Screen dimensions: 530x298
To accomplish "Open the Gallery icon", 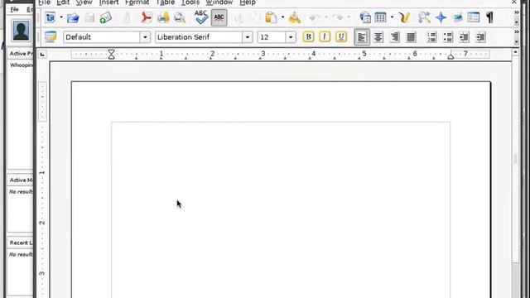I will coord(457,17).
